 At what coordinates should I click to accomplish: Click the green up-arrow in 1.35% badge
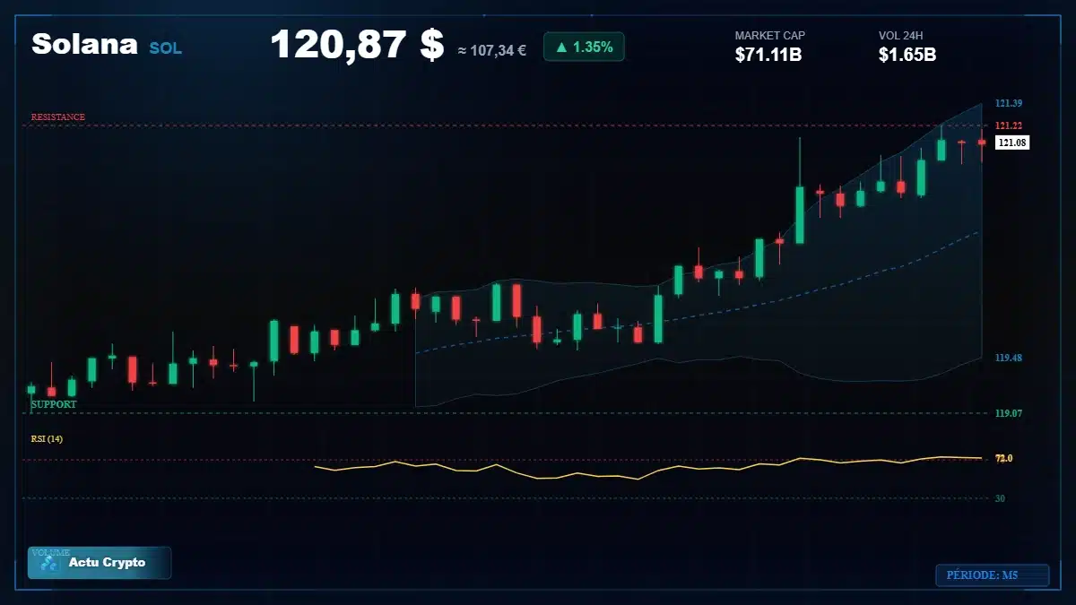tap(561, 48)
